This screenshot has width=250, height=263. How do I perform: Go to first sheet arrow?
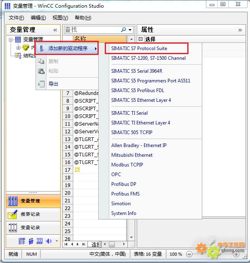(x=66, y=244)
